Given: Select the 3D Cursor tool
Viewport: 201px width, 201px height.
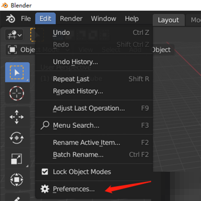Looking at the screenshot, I should 17,93.
